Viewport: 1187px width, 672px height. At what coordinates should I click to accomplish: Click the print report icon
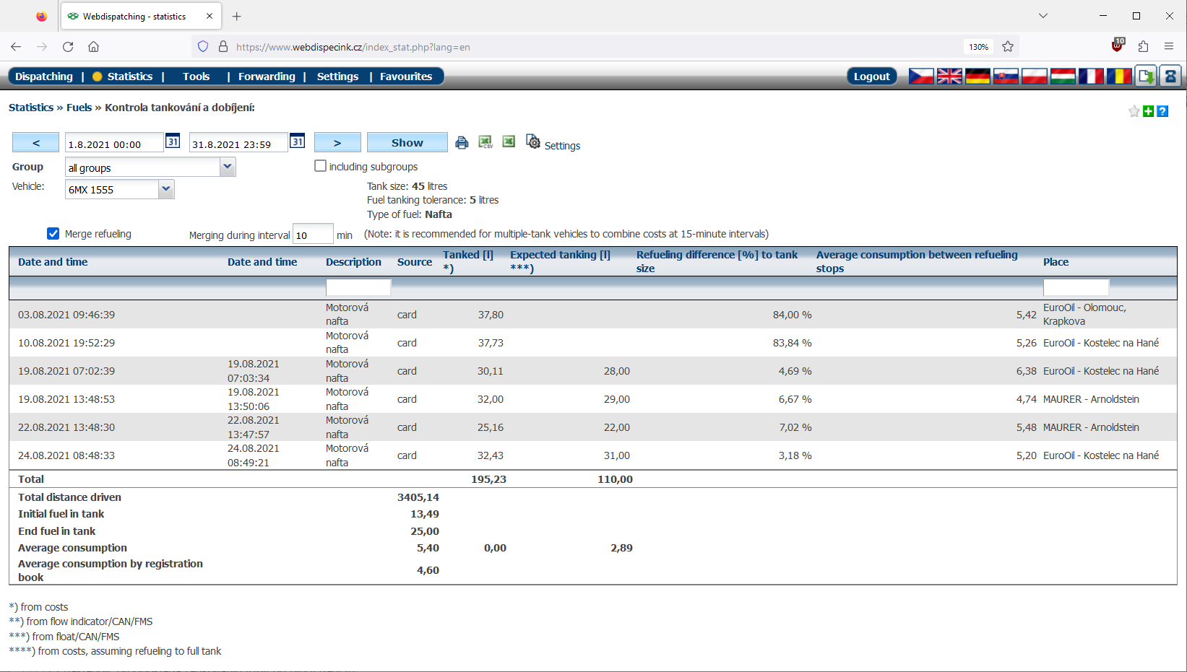pyautogui.click(x=462, y=143)
